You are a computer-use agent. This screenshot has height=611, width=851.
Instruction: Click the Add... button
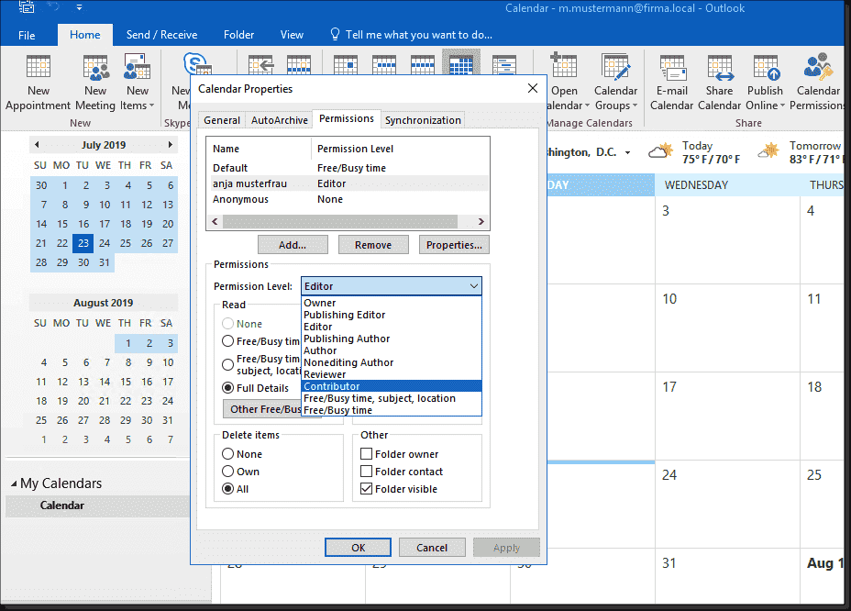[293, 244]
